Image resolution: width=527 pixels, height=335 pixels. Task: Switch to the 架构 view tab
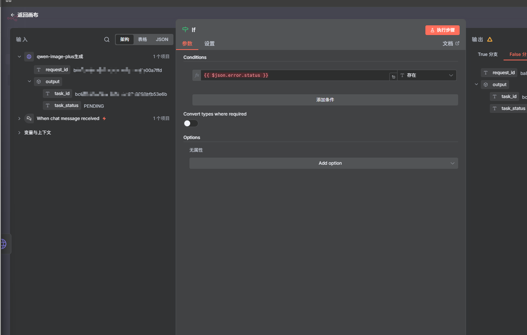click(x=125, y=39)
